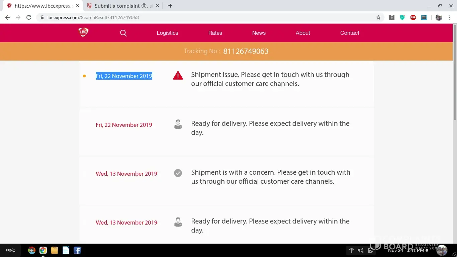Open the clock showing 3:41 PM

click(x=416, y=250)
